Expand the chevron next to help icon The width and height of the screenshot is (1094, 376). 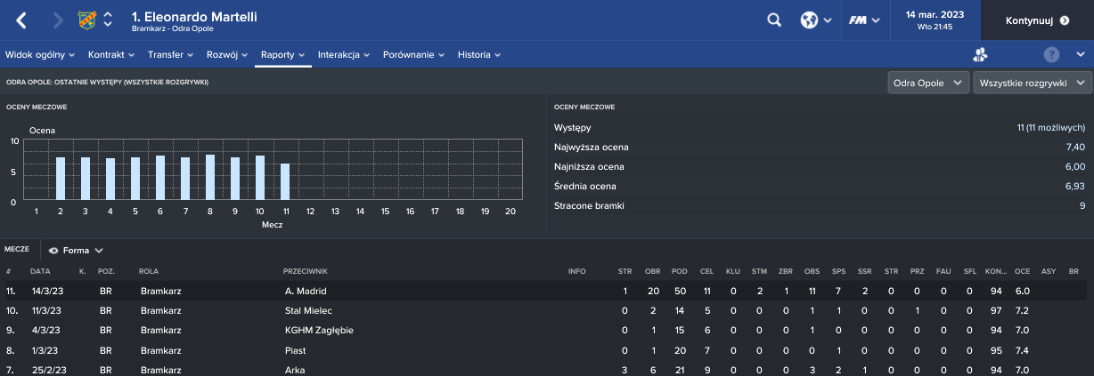click(x=1080, y=54)
